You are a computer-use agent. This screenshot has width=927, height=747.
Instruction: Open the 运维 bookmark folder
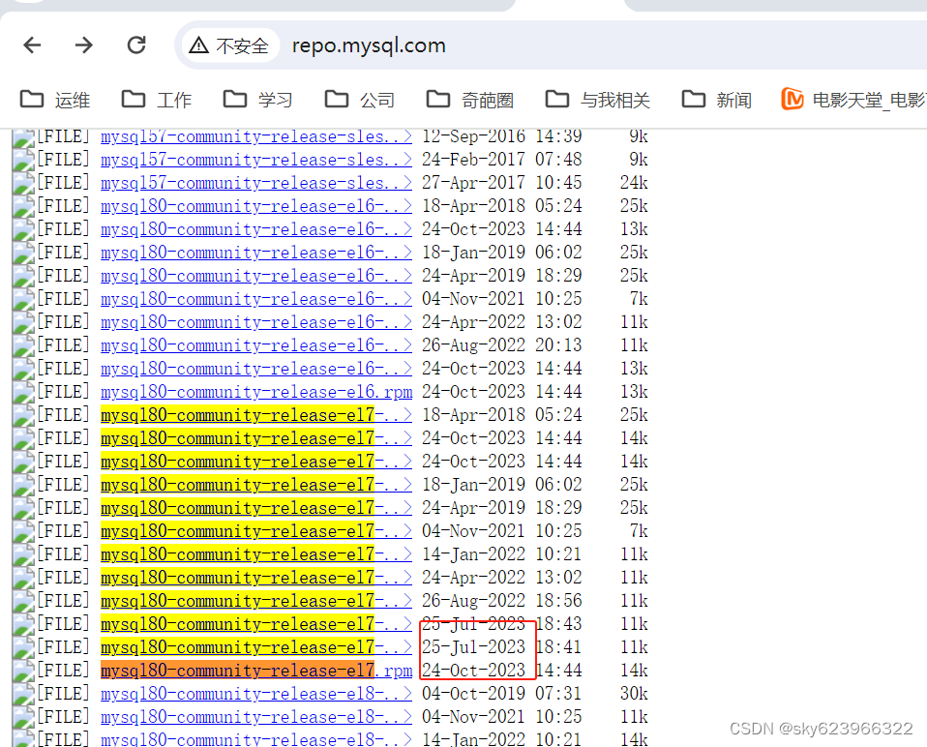pos(55,100)
